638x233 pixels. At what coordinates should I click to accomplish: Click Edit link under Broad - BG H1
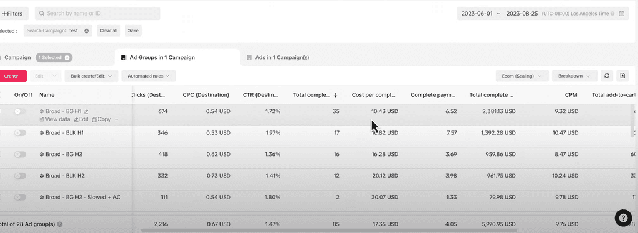tap(81, 119)
